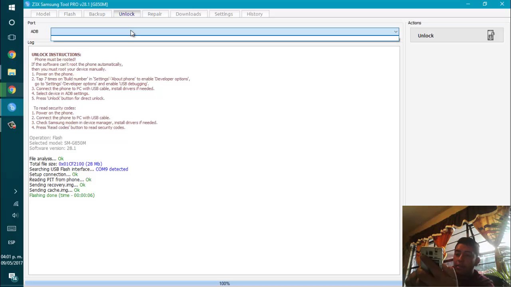Image resolution: width=511 pixels, height=287 pixels.
Task: Click the ESP input language indicator
Action: pyautogui.click(x=12, y=242)
